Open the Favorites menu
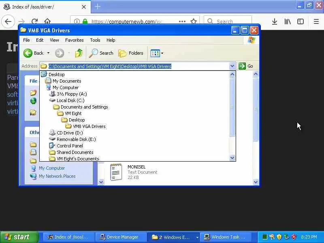Image resolution: width=324 pixels, height=243 pixels. [x=75, y=40]
